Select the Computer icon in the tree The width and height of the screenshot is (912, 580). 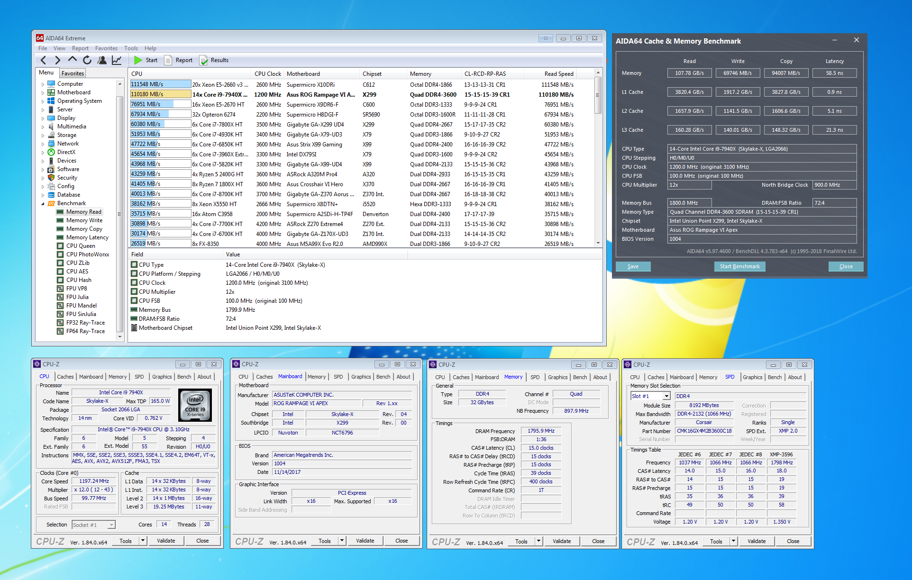coord(51,84)
